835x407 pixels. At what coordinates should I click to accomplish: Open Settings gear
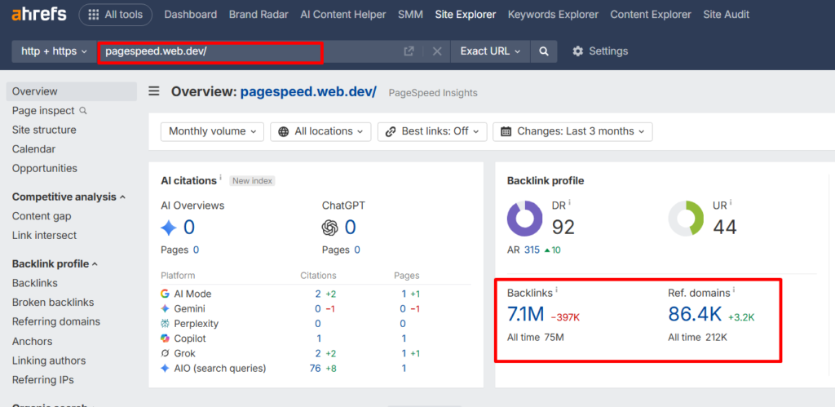click(600, 51)
